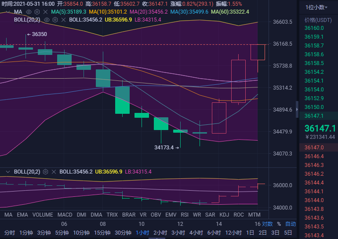Remove the MA indicator from the chart
Viewport: 338px width, 239px height.
(45, 12)
